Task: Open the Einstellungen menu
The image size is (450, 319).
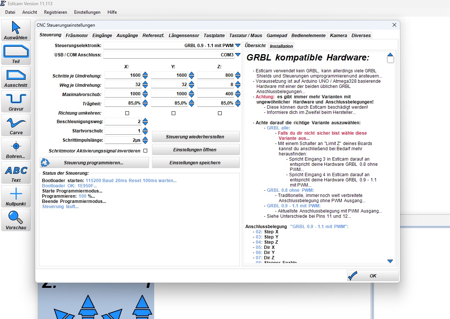Action: (x=87, y=12)
